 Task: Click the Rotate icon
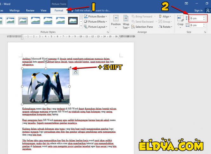pos(160,27)
